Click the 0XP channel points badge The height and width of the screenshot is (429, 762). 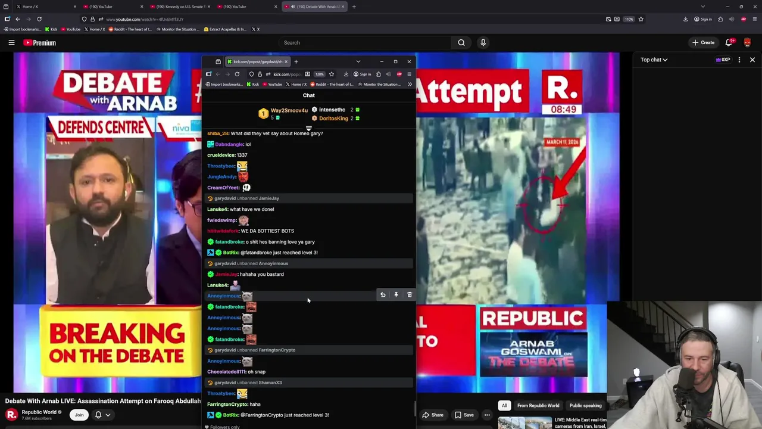point(723,60)
